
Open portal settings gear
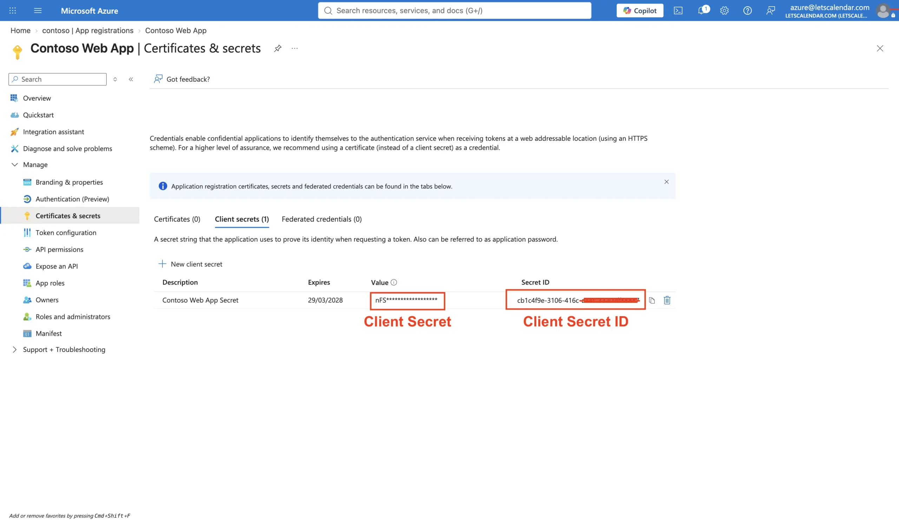[724, 10]
